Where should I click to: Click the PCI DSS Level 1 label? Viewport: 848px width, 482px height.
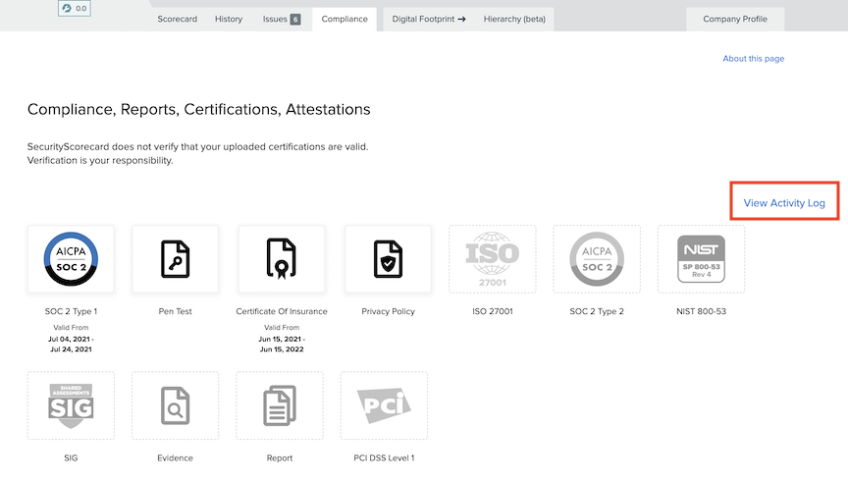tap(384, 457)
